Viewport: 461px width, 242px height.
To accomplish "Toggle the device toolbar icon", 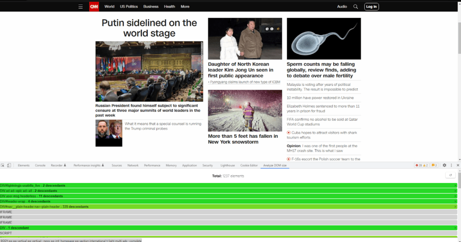I will (9, 165).
